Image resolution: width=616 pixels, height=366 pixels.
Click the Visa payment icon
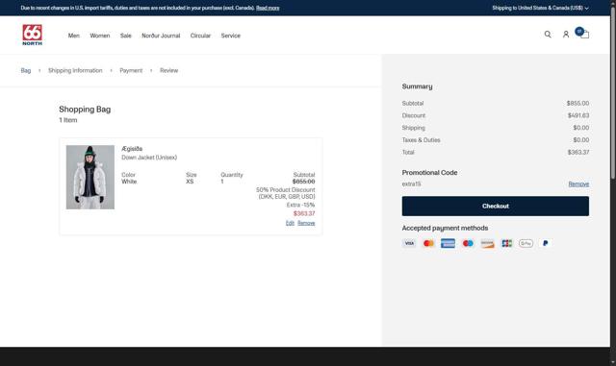[x=409, y=243]
